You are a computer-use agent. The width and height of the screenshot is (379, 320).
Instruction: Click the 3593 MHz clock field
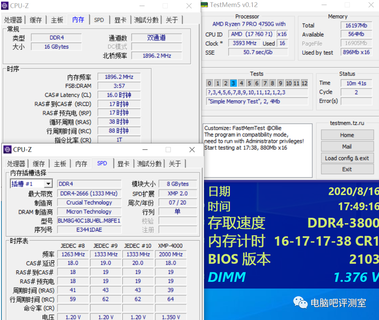(244, 43)
